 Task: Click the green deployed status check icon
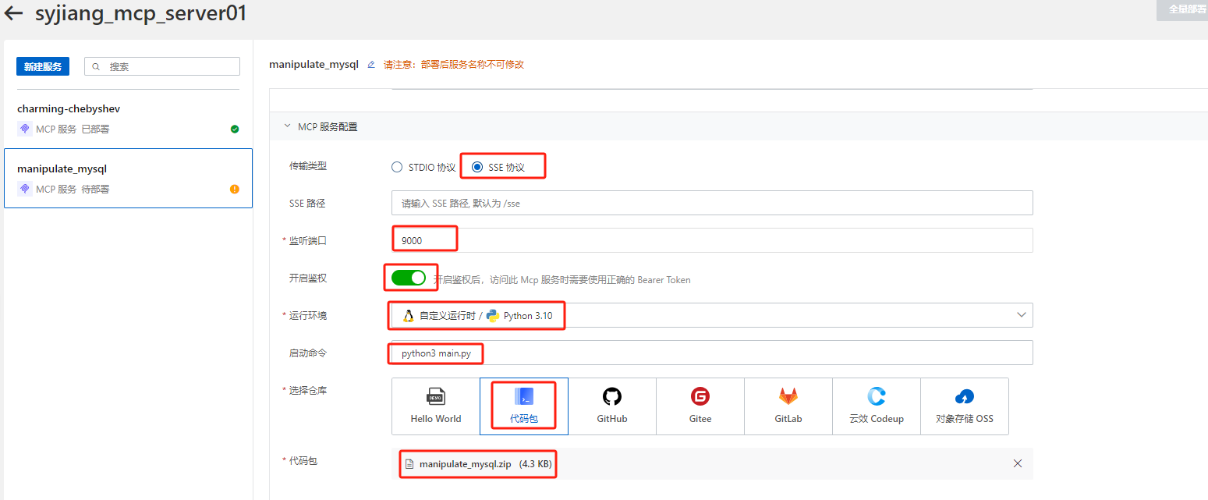pyautogui.click(x=235, y=129)
